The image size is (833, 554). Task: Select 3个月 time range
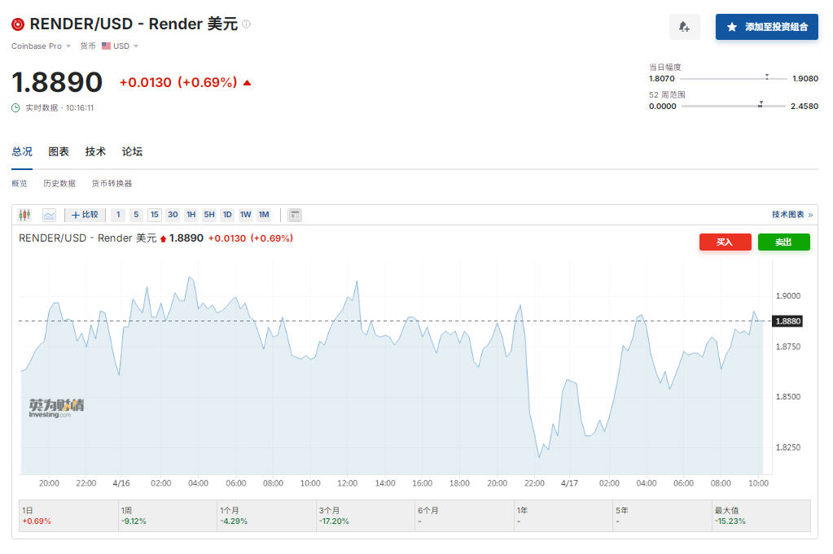[365, 515]
